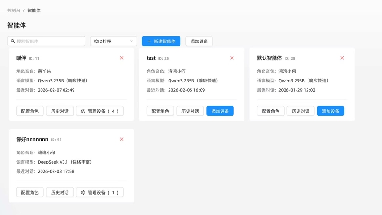Click plus icon on 新建智能体 button
Screen dimensions: 382x215
point(149,41)
